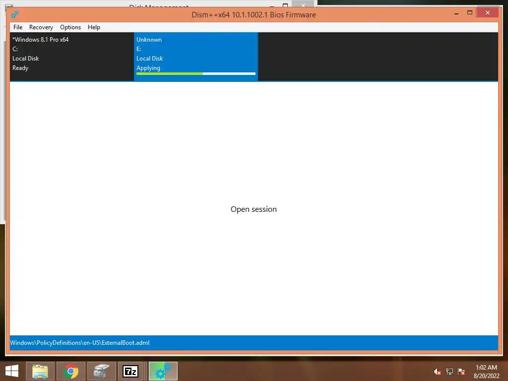
Task: Minimize the Dism++ window
Action: pyautogui.click(x=456, y=13)
